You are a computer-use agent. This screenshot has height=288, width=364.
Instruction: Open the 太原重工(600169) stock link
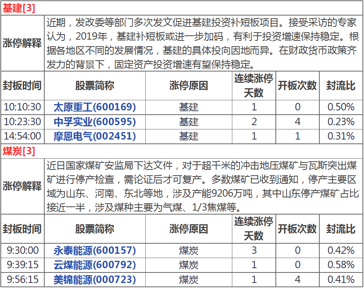tap(95, 107)
